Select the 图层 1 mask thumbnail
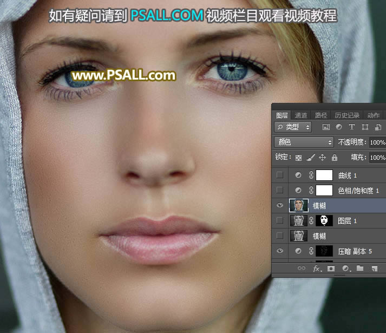The width and height of the screenshot is (386, 333). click(325, 221)
